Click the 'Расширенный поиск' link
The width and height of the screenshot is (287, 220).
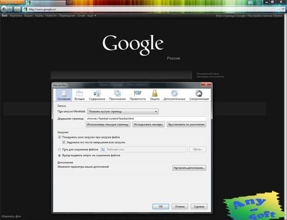(x=208, y=74)
